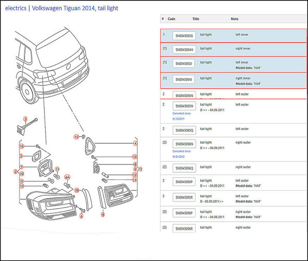
Task: Click callout 13 in the diagram
Action: coord(22,186)
